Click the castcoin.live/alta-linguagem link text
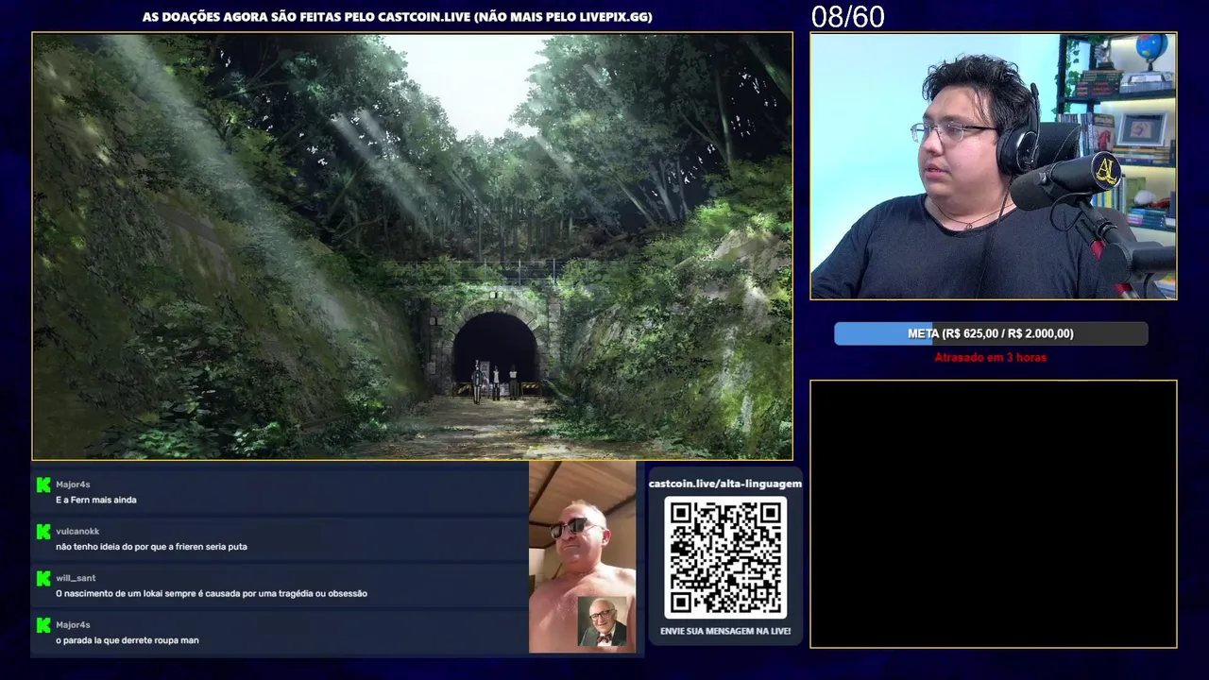 (725, 484)
